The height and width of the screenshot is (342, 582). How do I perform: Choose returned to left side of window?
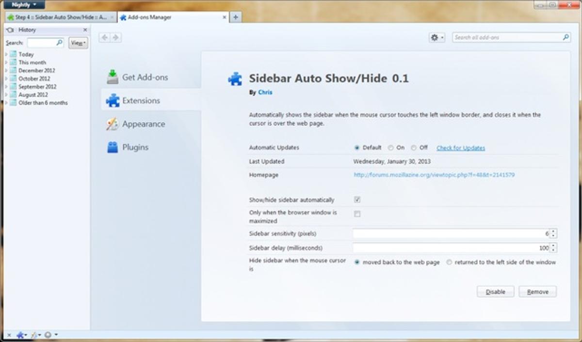[449, 262]
